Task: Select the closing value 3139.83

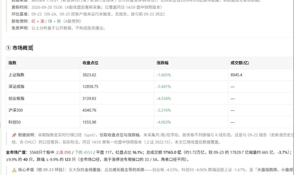Action: (x=89, y=98)
